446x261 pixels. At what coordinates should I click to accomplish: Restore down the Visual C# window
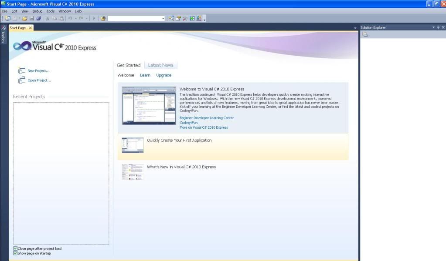coord(436,4)
